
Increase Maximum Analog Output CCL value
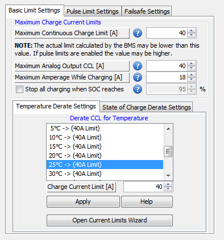[192, 64]
